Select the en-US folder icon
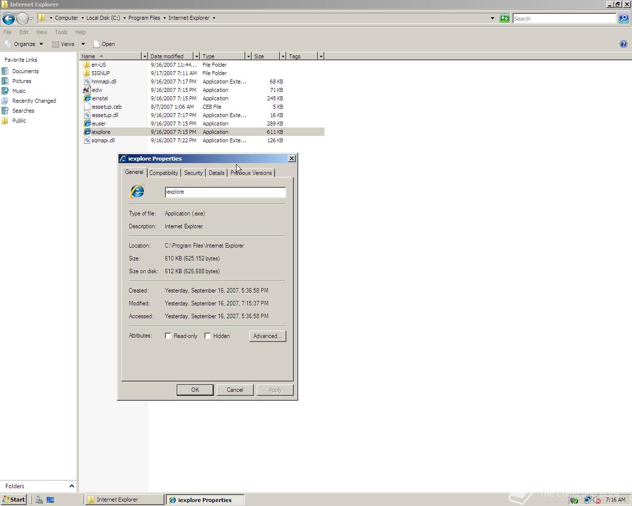The height and width of the screenshot is (506, 632). tap(87, 65)
